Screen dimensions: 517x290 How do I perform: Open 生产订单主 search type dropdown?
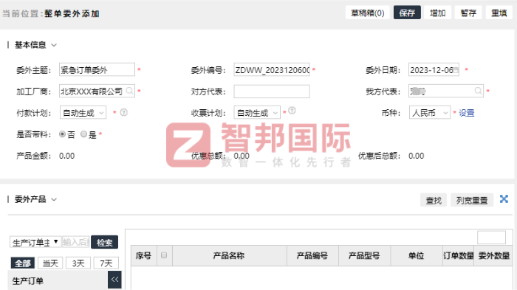pyautogui.click(x=35, y=242)
